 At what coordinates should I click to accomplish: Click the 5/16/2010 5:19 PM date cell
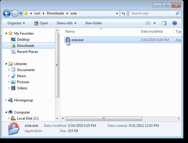coord(155,40)
